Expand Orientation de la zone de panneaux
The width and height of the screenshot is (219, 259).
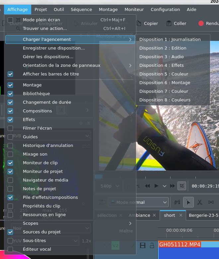pos(70,65)
